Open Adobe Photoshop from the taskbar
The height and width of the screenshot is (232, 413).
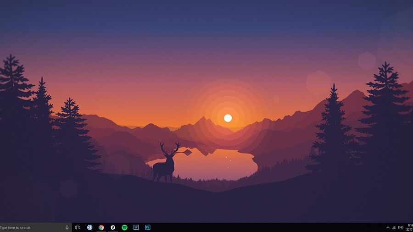[148, 227]
